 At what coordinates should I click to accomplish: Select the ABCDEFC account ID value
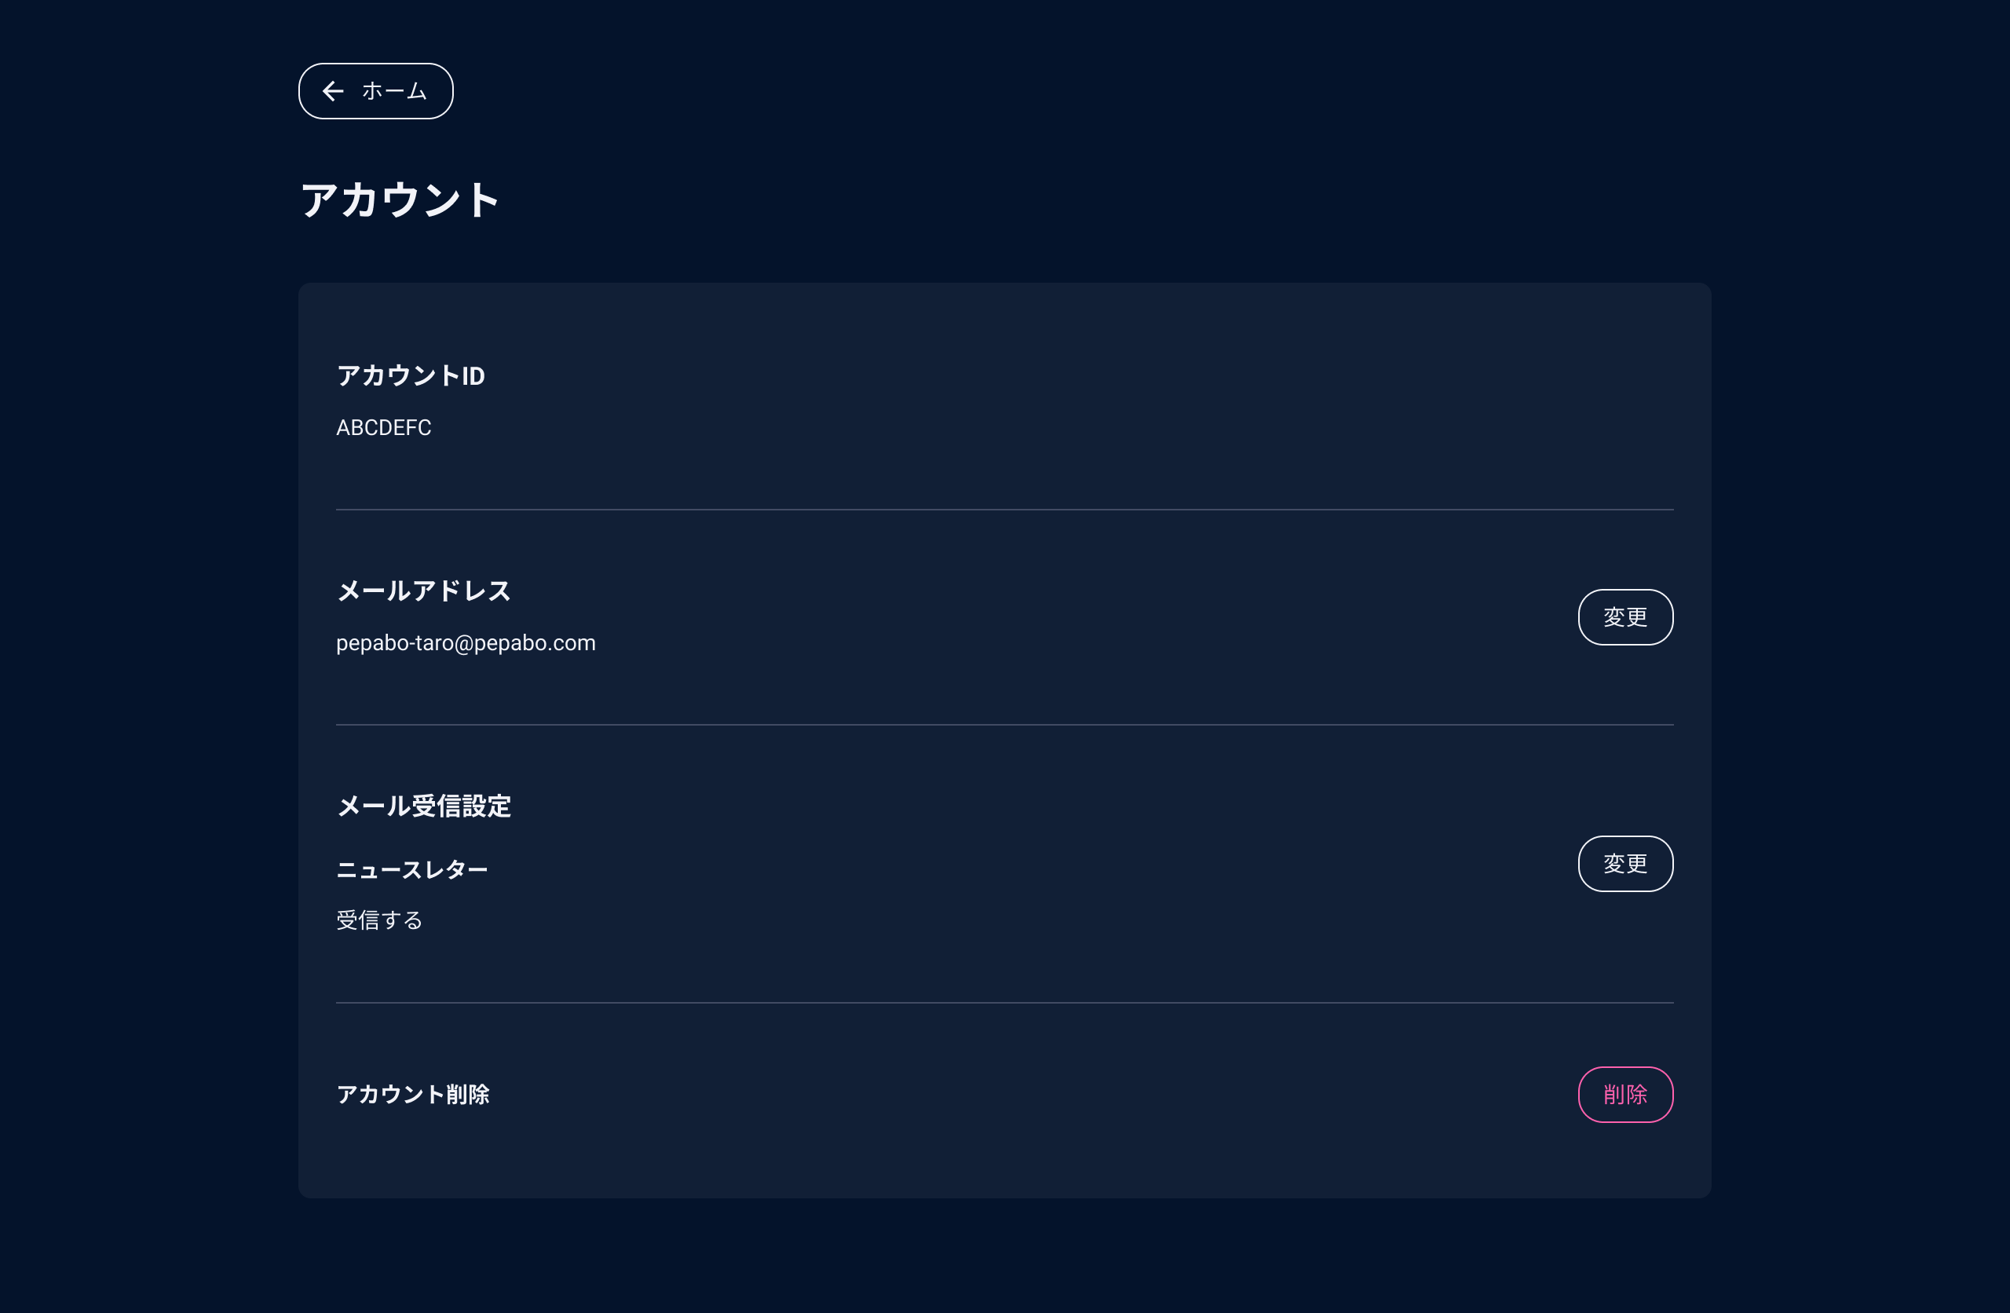[383, 427]
